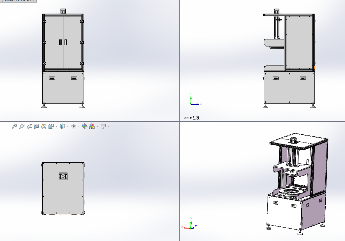Screen dimensions: 345x241
Task: Open the View Orientation dropdown arrow
Action: [x=56, y=126]
